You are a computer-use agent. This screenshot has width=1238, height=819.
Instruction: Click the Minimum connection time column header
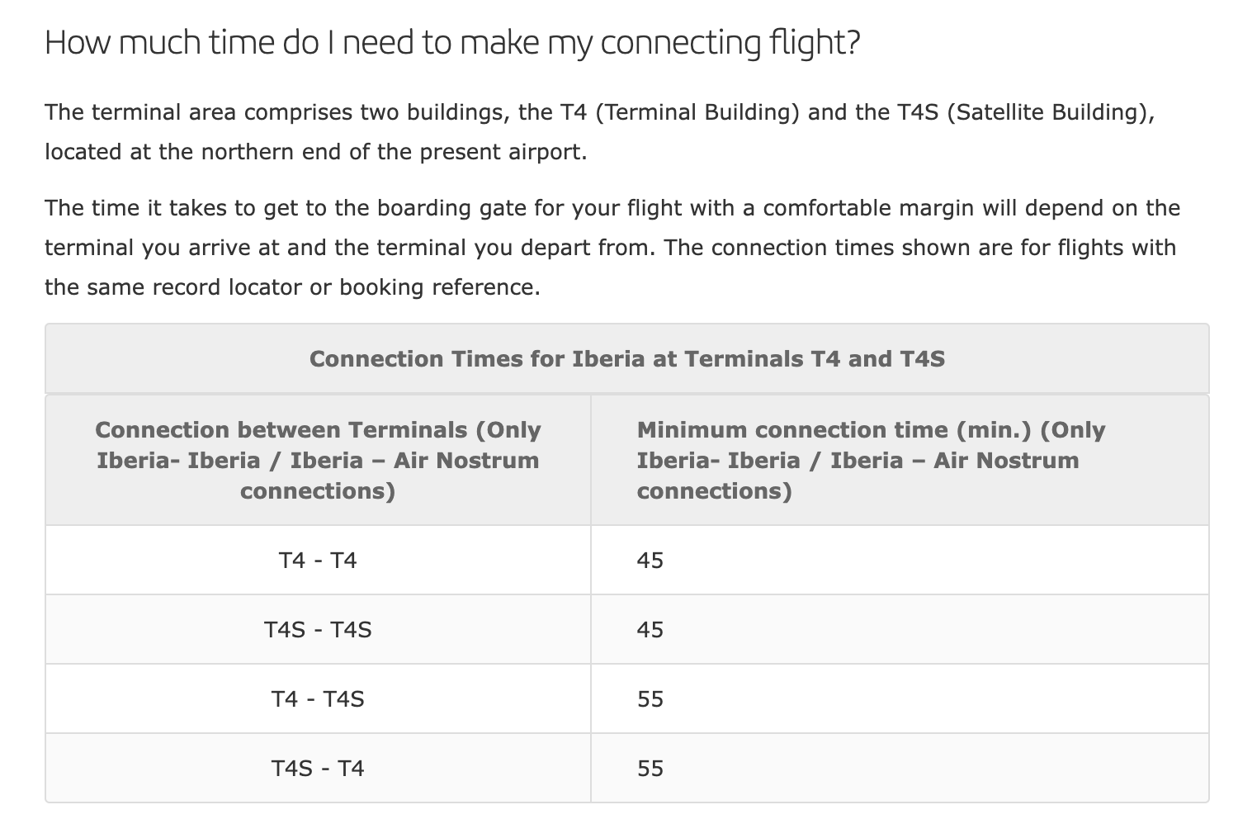coord(871,460)
